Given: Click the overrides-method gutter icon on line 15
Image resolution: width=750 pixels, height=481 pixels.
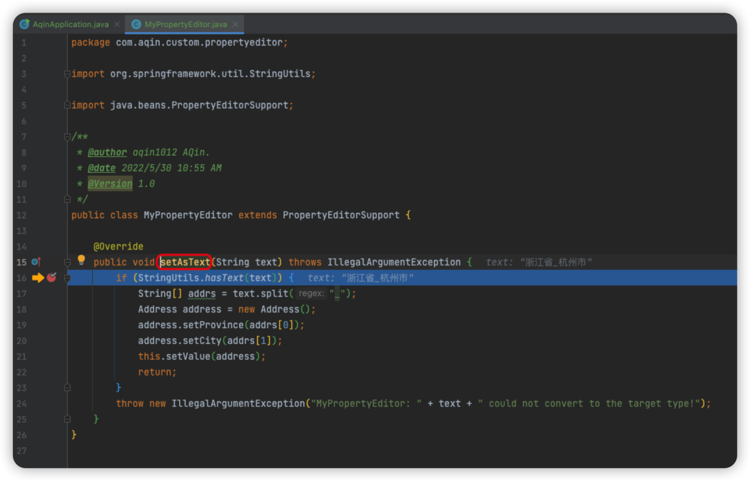Looking at the screenshot, I should coord(36,262).
